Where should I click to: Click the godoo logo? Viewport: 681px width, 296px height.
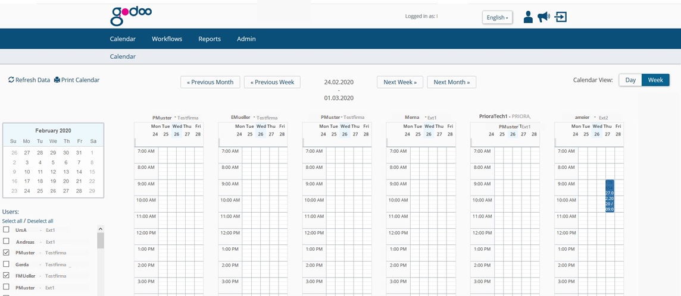131,16
